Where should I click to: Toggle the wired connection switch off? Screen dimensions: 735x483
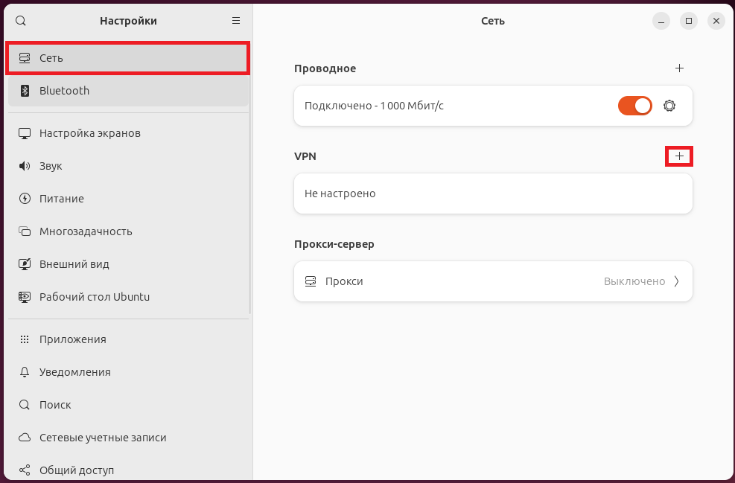tap(634, 106)
